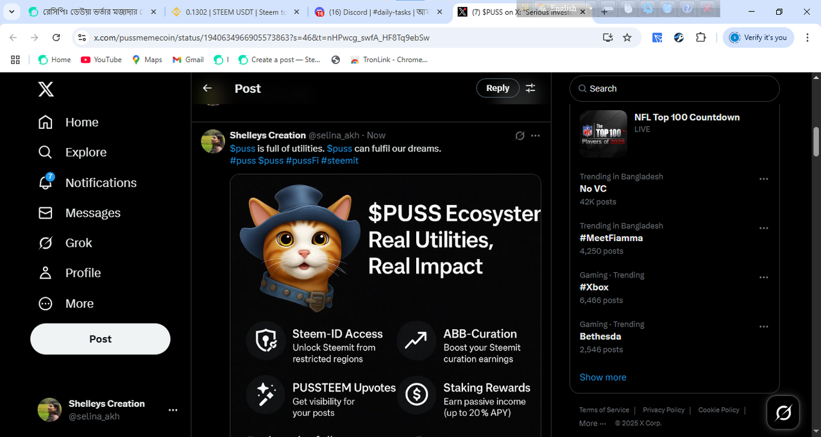Bookmark this page with the star
This screenshot has width=821, height=437.
click(x=627, y=38)
